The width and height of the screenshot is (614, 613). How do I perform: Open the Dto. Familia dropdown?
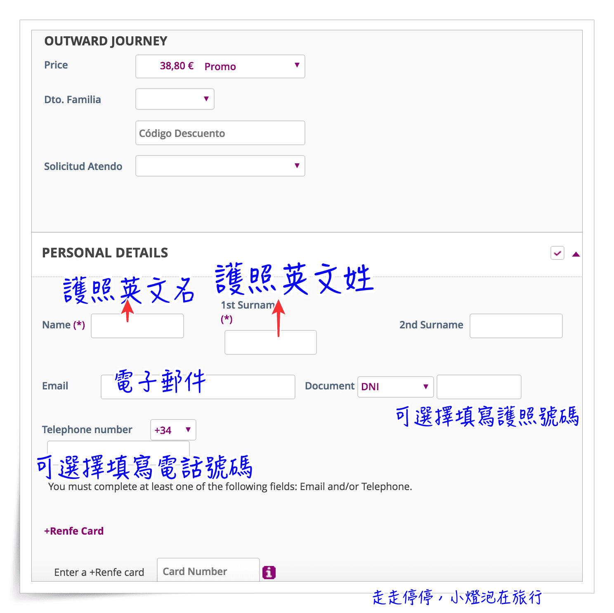(175, 99)
